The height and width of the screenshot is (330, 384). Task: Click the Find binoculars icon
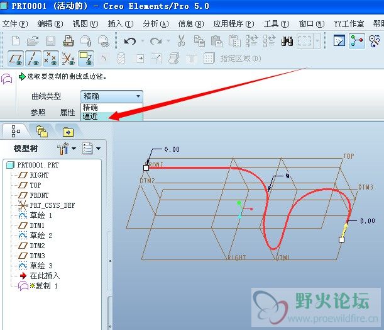tap(287, 41)
